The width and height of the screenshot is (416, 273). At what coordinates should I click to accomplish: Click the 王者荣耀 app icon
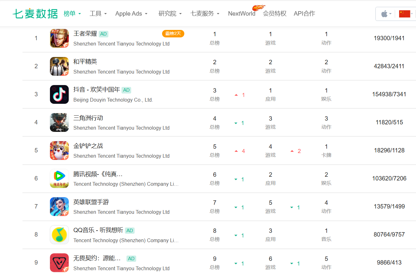[59, 38]
